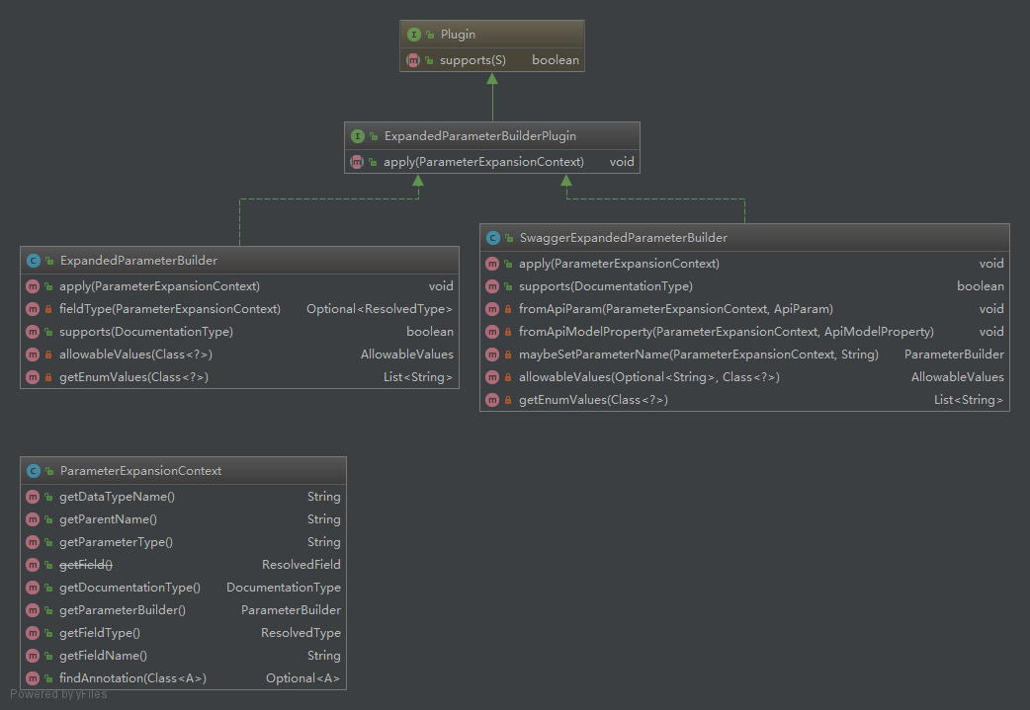The height and width of the screenshot is (710, 1030).
Task: Click the ExpandedParameterBuilderPlugin interface icon
Action: coord(358,136)
